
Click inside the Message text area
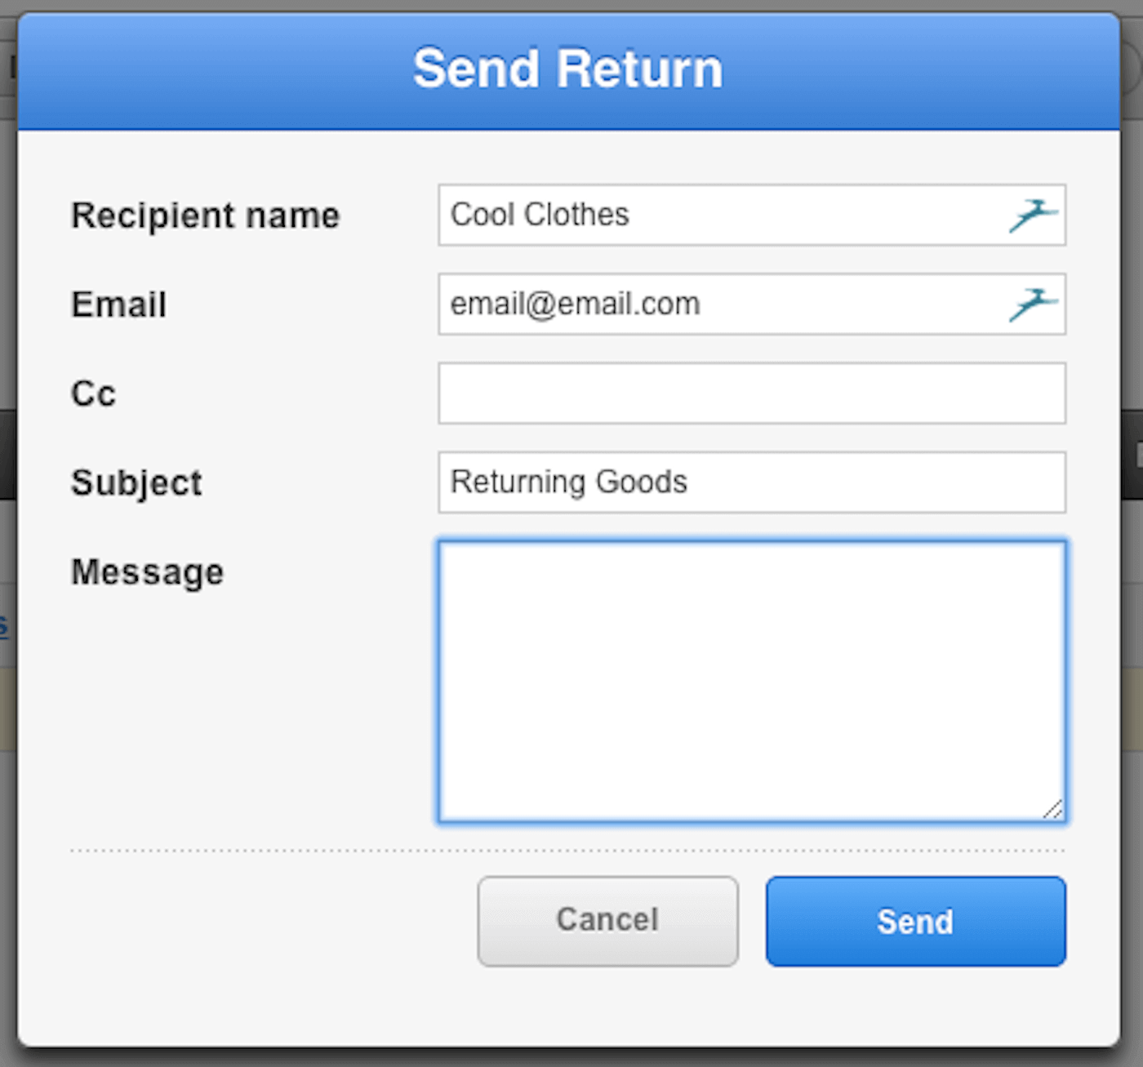click(x=751, y=681)
